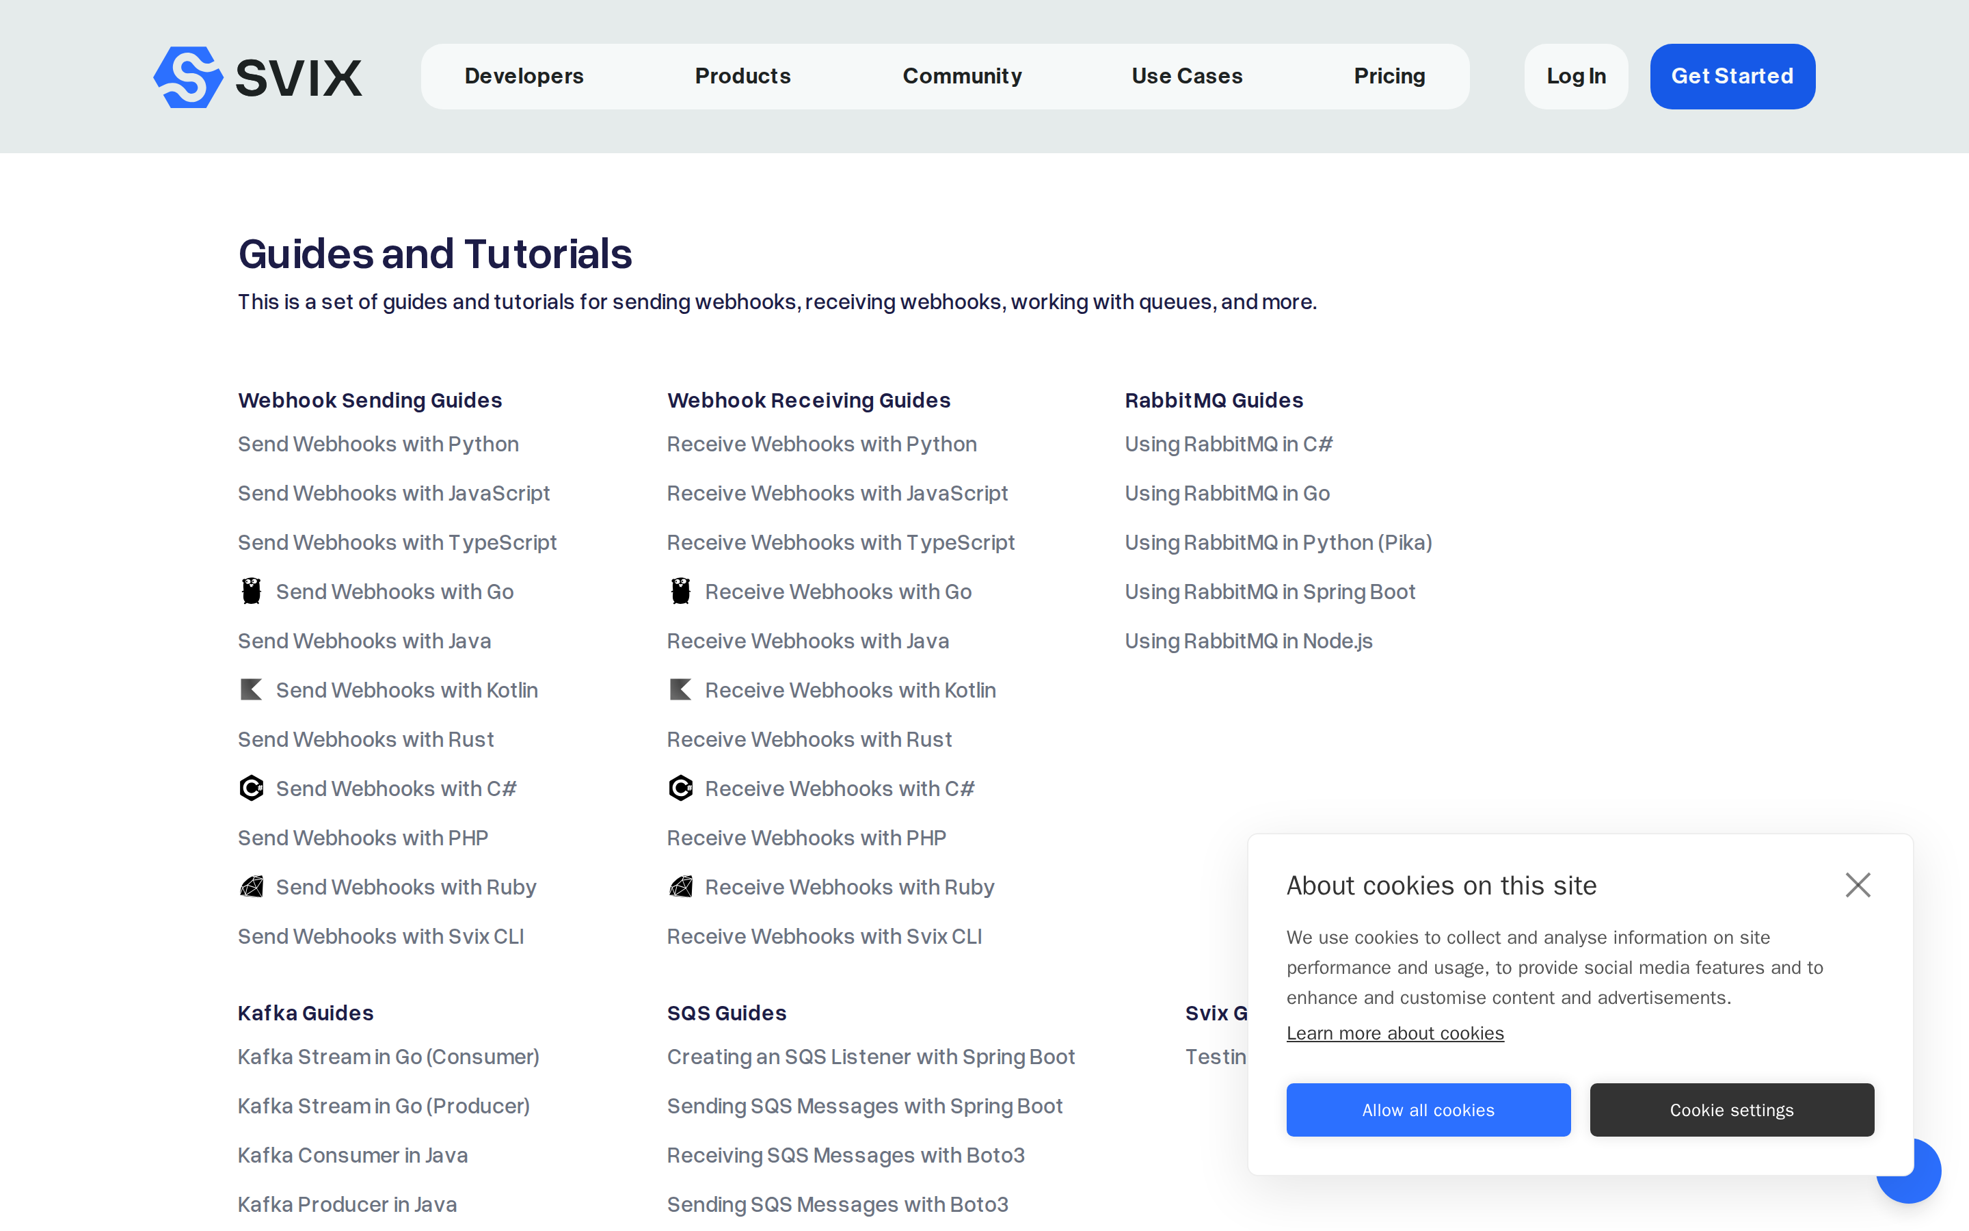The width and height of the screenshot is (1969, 1231).
Task: Open Using RabbitMQ in Node.js guide
Action: pos(1248,641)
